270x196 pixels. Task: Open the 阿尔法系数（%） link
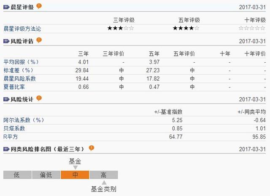click(x=24, y=120)
